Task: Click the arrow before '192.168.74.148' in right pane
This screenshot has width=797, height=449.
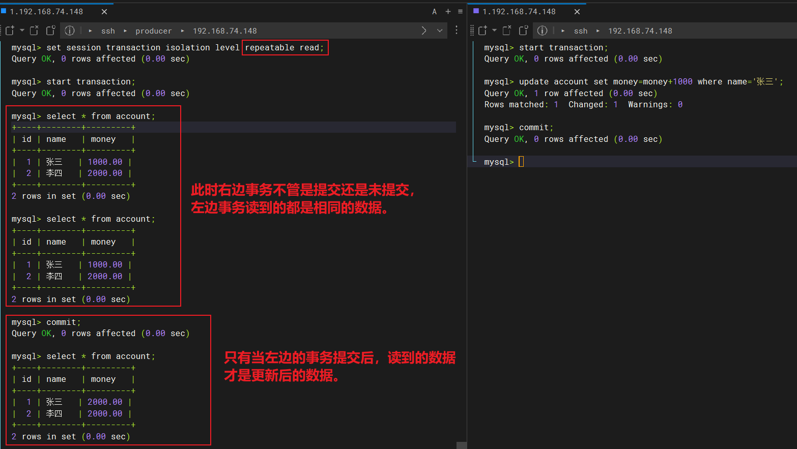Action: coord(598,31)
